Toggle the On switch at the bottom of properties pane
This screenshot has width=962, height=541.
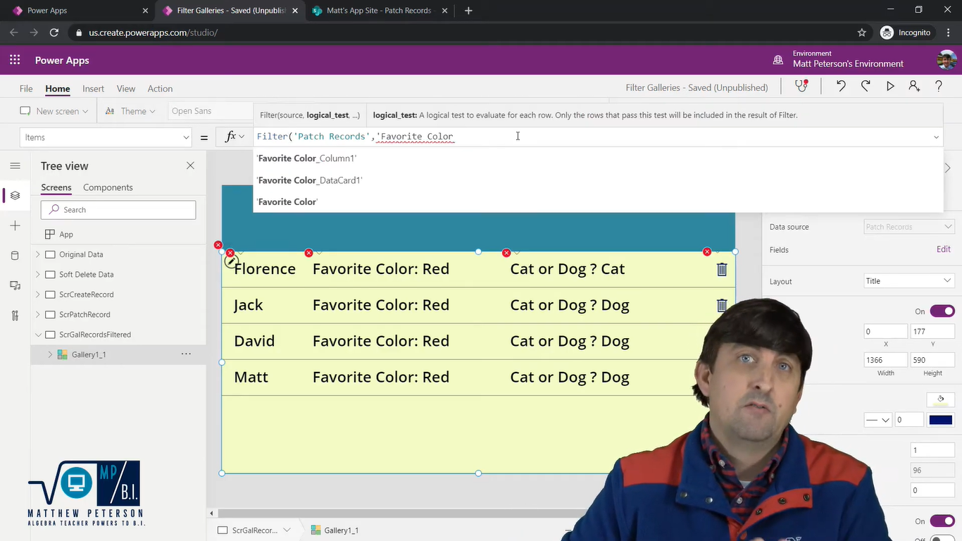(942, 521)
